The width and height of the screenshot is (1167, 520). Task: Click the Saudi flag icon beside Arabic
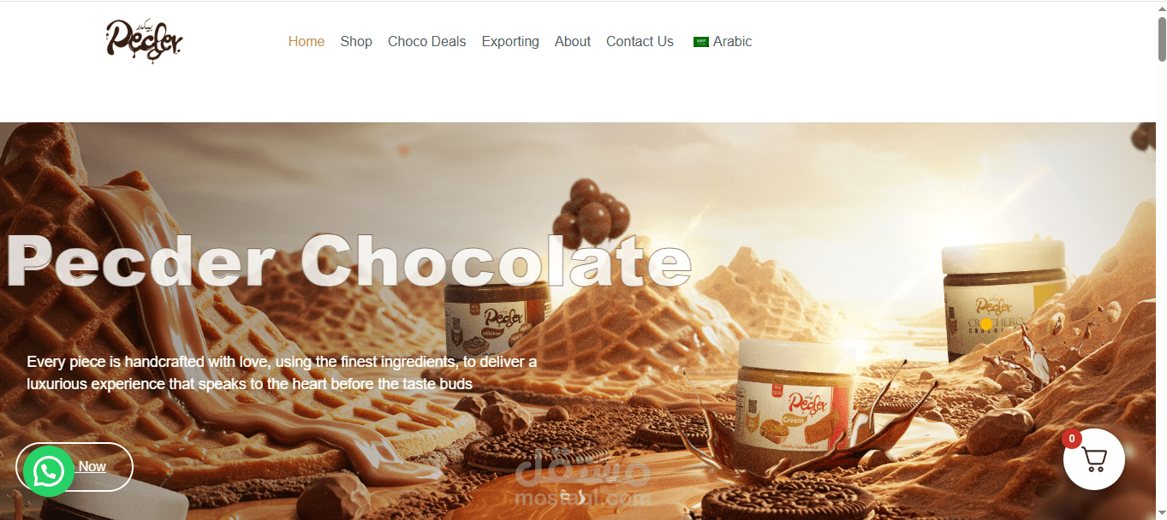coord(701,42)
